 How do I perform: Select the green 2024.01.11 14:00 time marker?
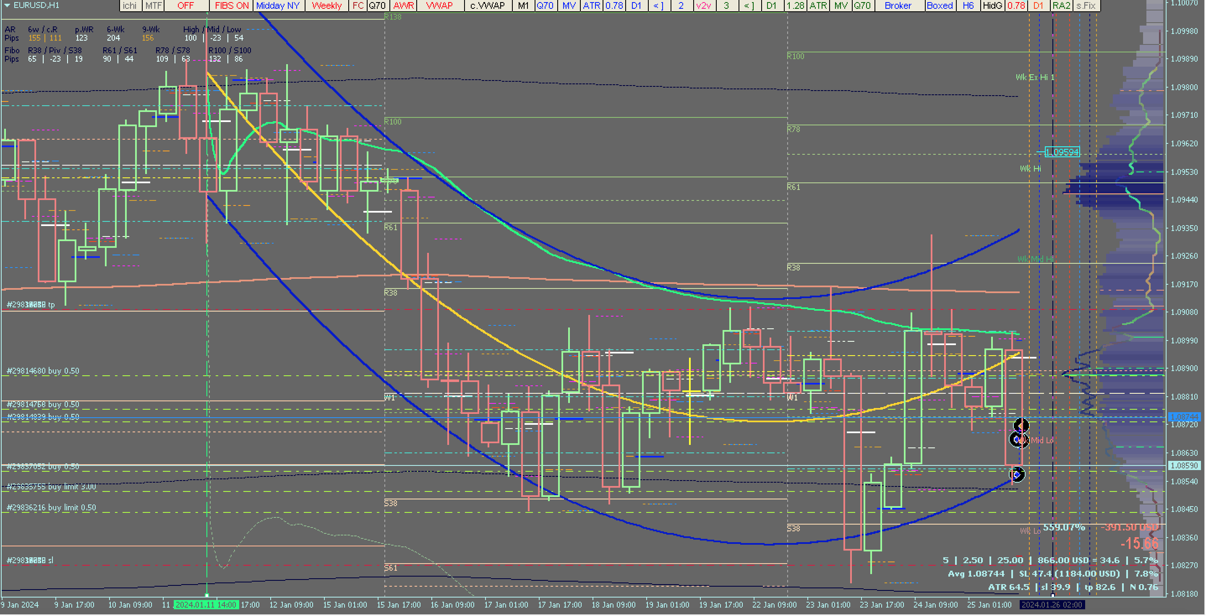pos(206,605)
